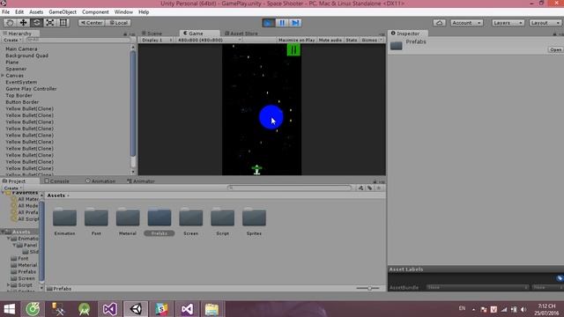Select Main Camera in Hierarchy
Image resolution: width=564 pixels, height=317 pixels.
(x=21, y=49)
